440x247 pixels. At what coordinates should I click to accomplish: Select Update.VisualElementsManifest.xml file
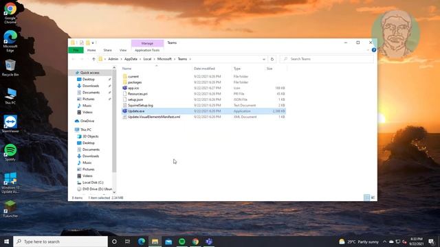[x=154, y=117]
